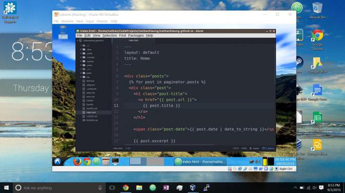Image resolution: width=345 pixels, height=193 pixels.
Task: Open Atom's Selection menu
Action: (x=109, y=35)
